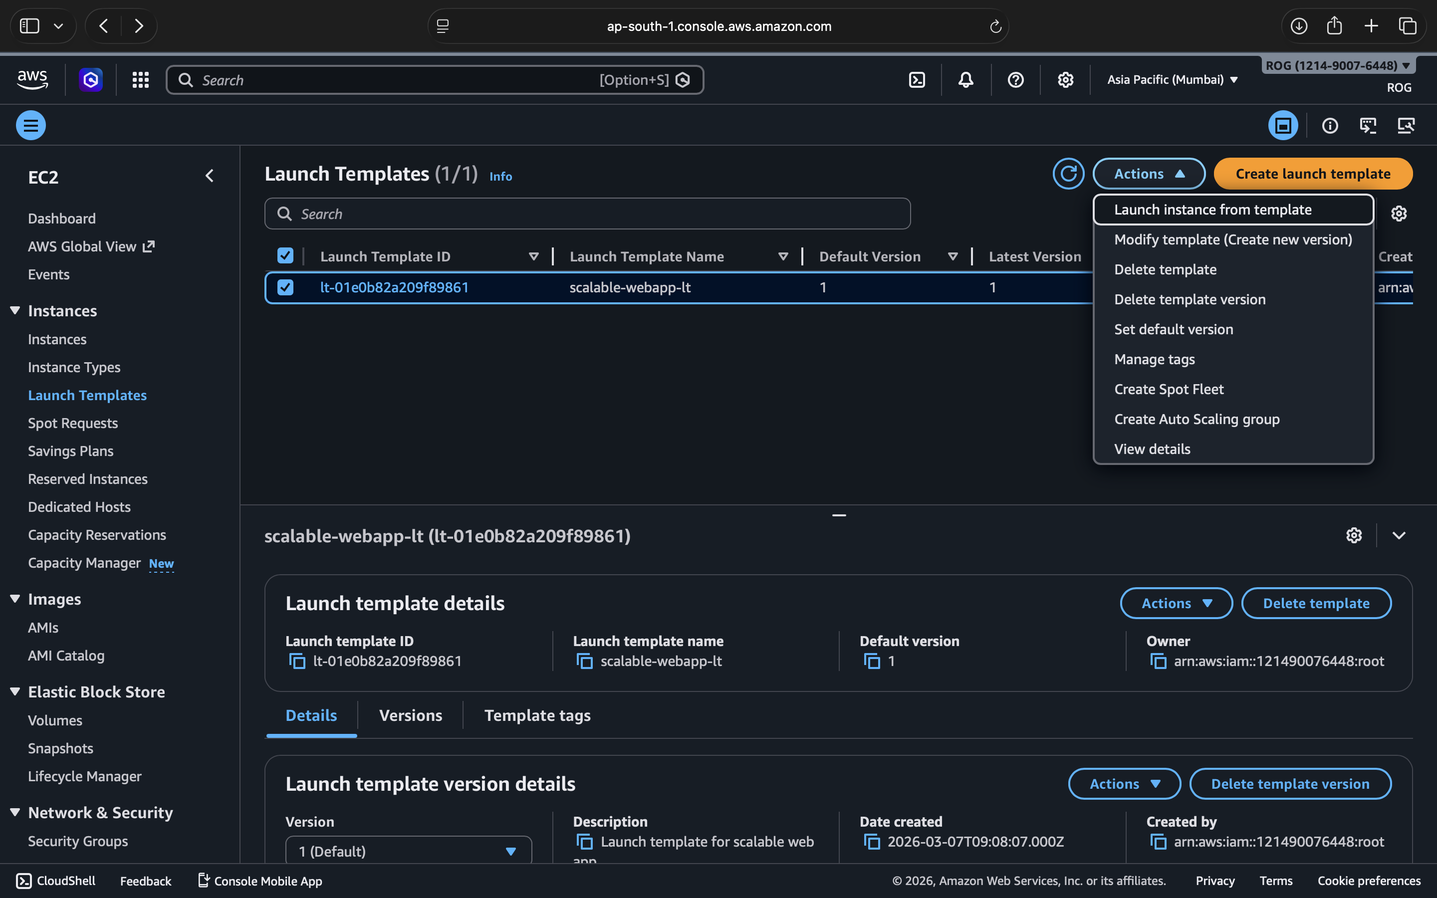Toggle the hamburger navigation menu button
The height and width of the screenshot is (898, 1437).
coord(31,125)
